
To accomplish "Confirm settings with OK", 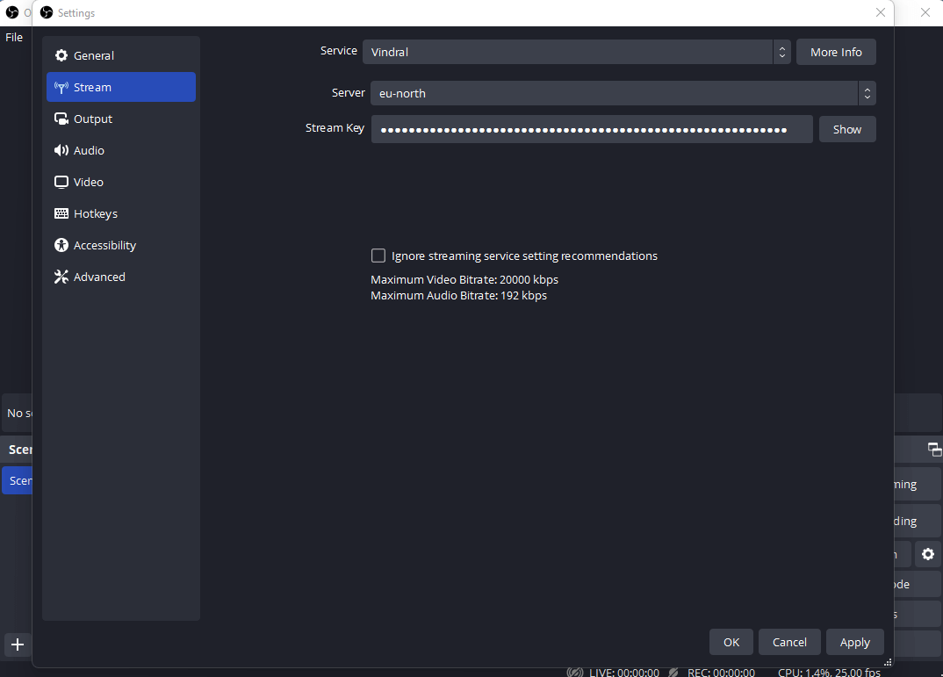I will 731,642.
